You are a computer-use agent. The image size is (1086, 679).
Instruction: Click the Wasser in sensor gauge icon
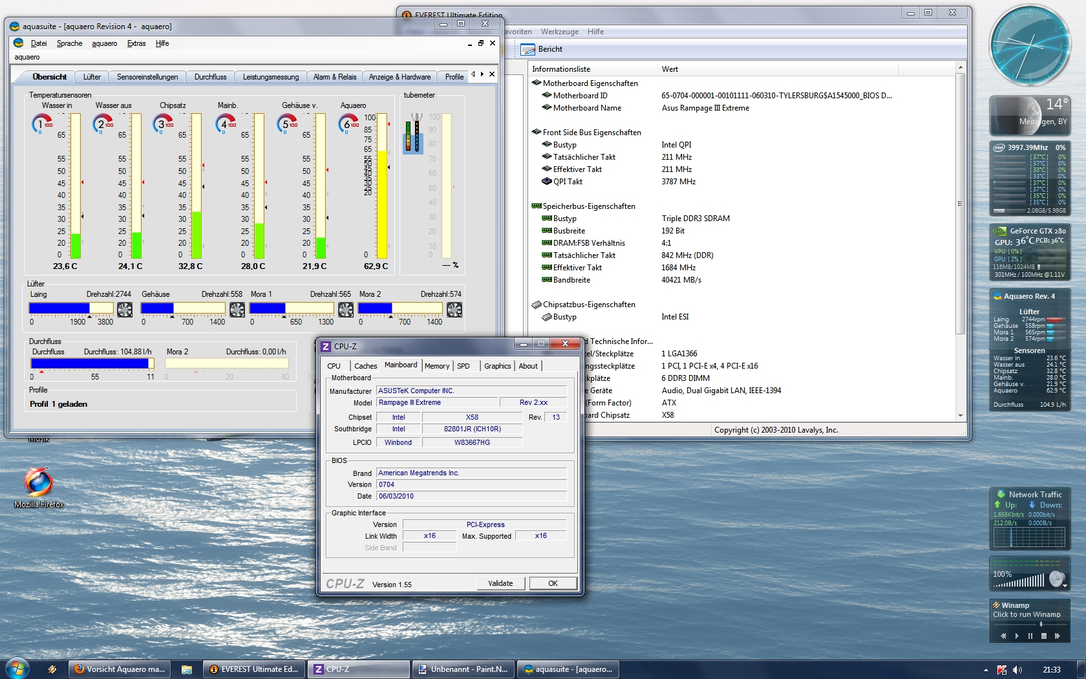tap(41, 124)
